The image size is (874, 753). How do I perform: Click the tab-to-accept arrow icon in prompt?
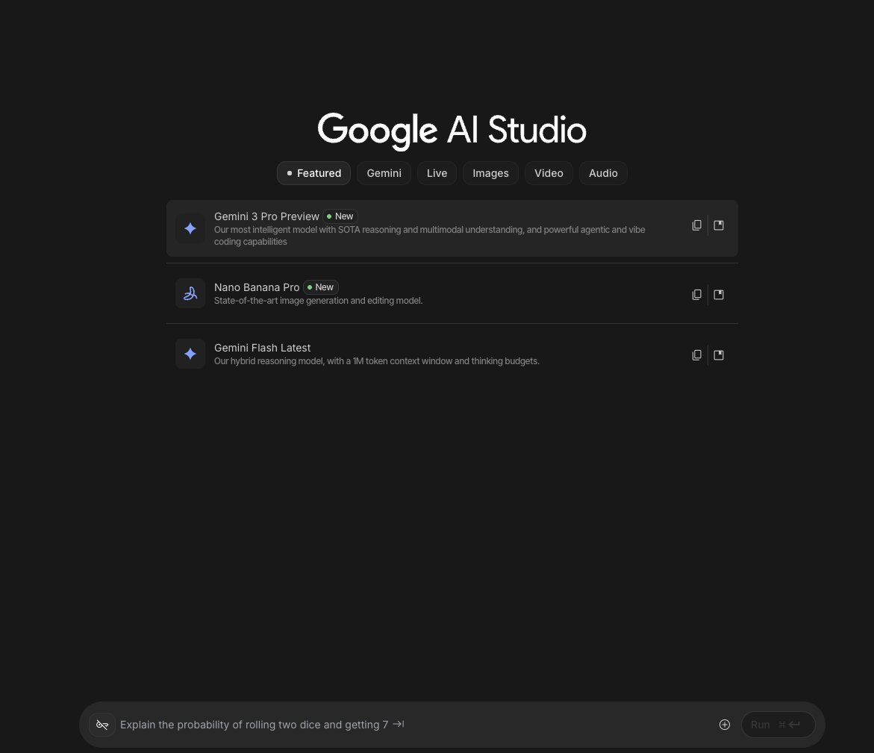point(398,724)
